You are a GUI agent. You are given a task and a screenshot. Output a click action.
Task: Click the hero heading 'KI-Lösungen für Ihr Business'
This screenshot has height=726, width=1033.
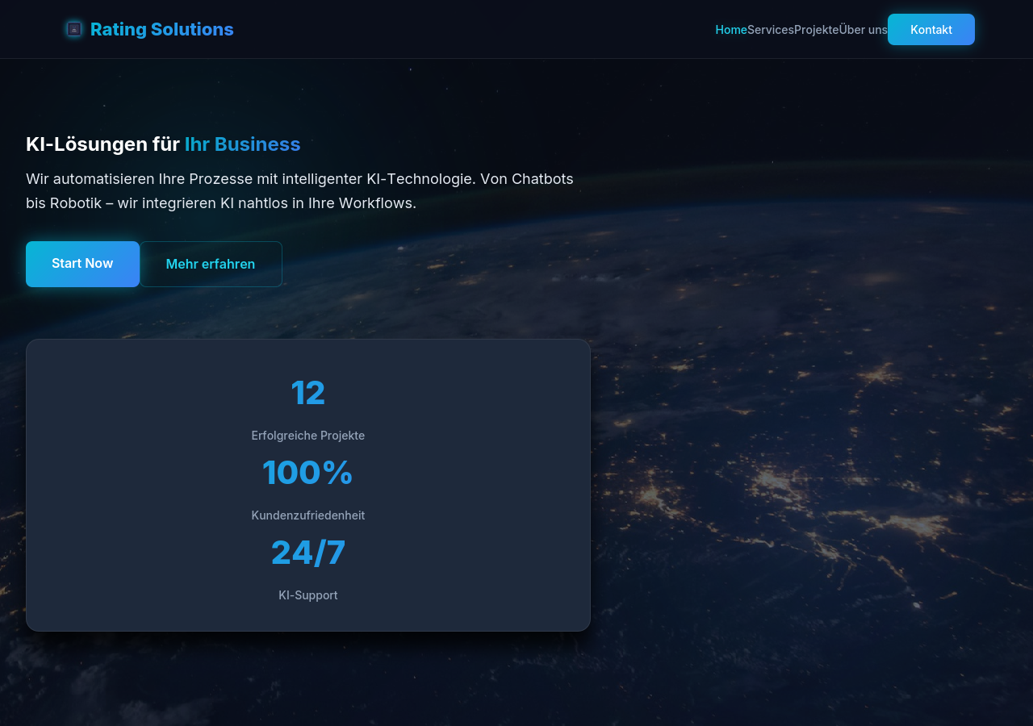(163, 144)
